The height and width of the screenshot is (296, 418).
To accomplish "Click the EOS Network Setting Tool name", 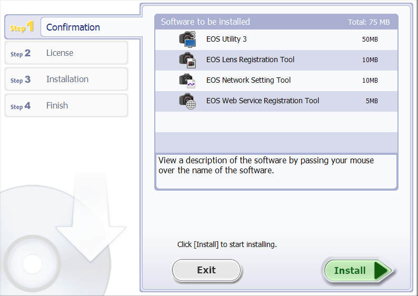I will (248, 81).
